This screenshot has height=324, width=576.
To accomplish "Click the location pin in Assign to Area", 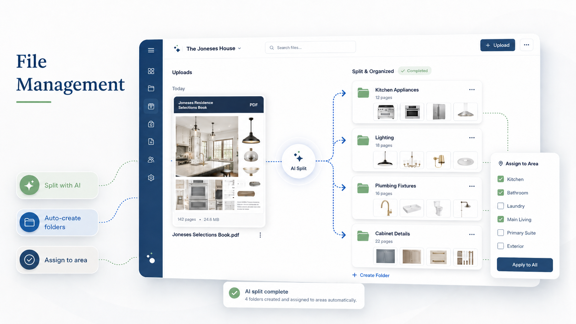I will (501, 164).
